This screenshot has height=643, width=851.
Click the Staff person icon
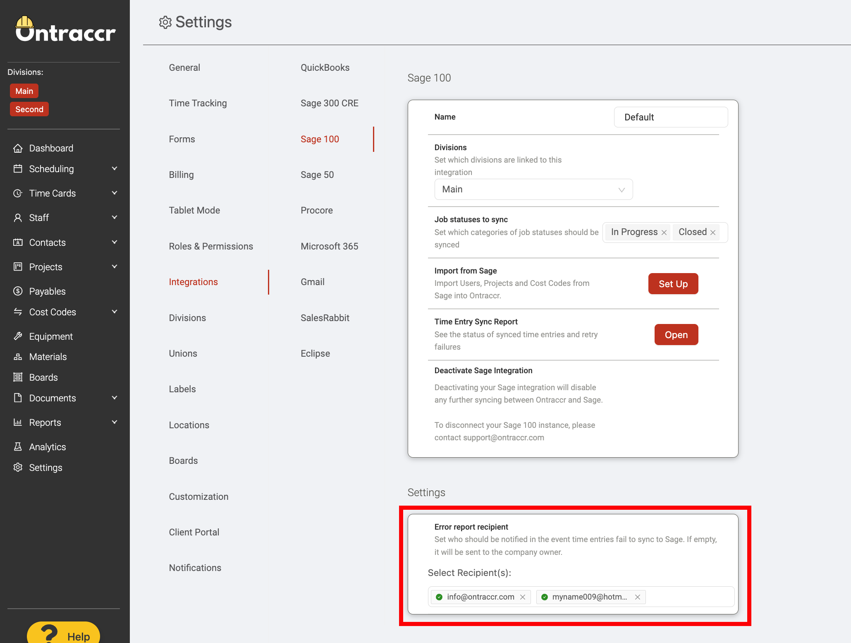coord(18,218)
